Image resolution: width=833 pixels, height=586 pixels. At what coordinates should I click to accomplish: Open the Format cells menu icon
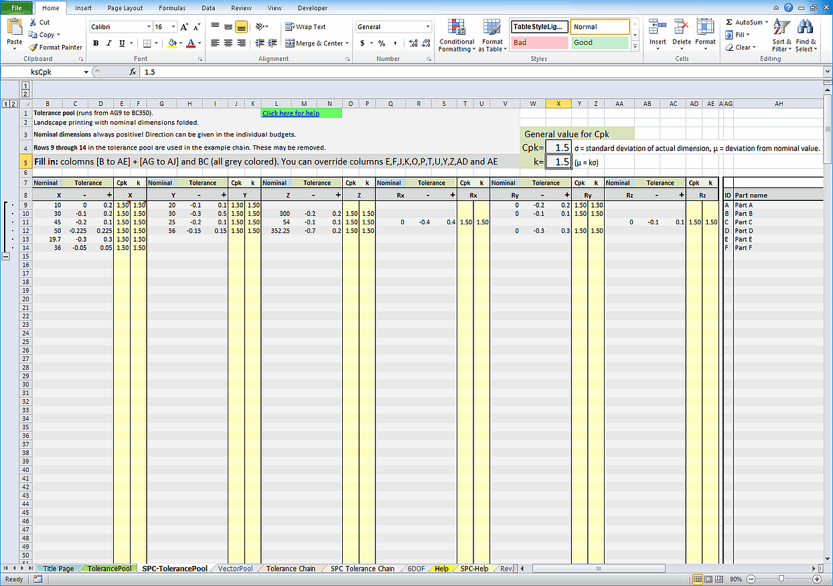point(705,27)
